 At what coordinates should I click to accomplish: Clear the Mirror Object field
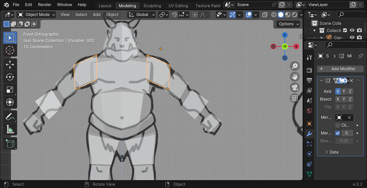[349, 118]
